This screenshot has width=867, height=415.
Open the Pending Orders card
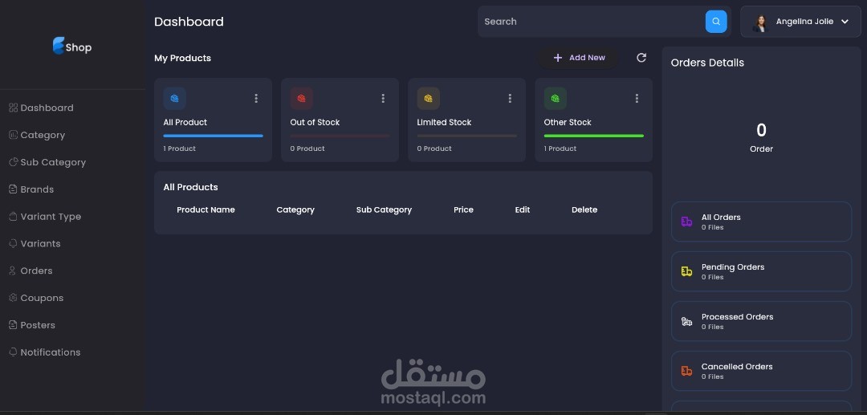tap(761, 271)
